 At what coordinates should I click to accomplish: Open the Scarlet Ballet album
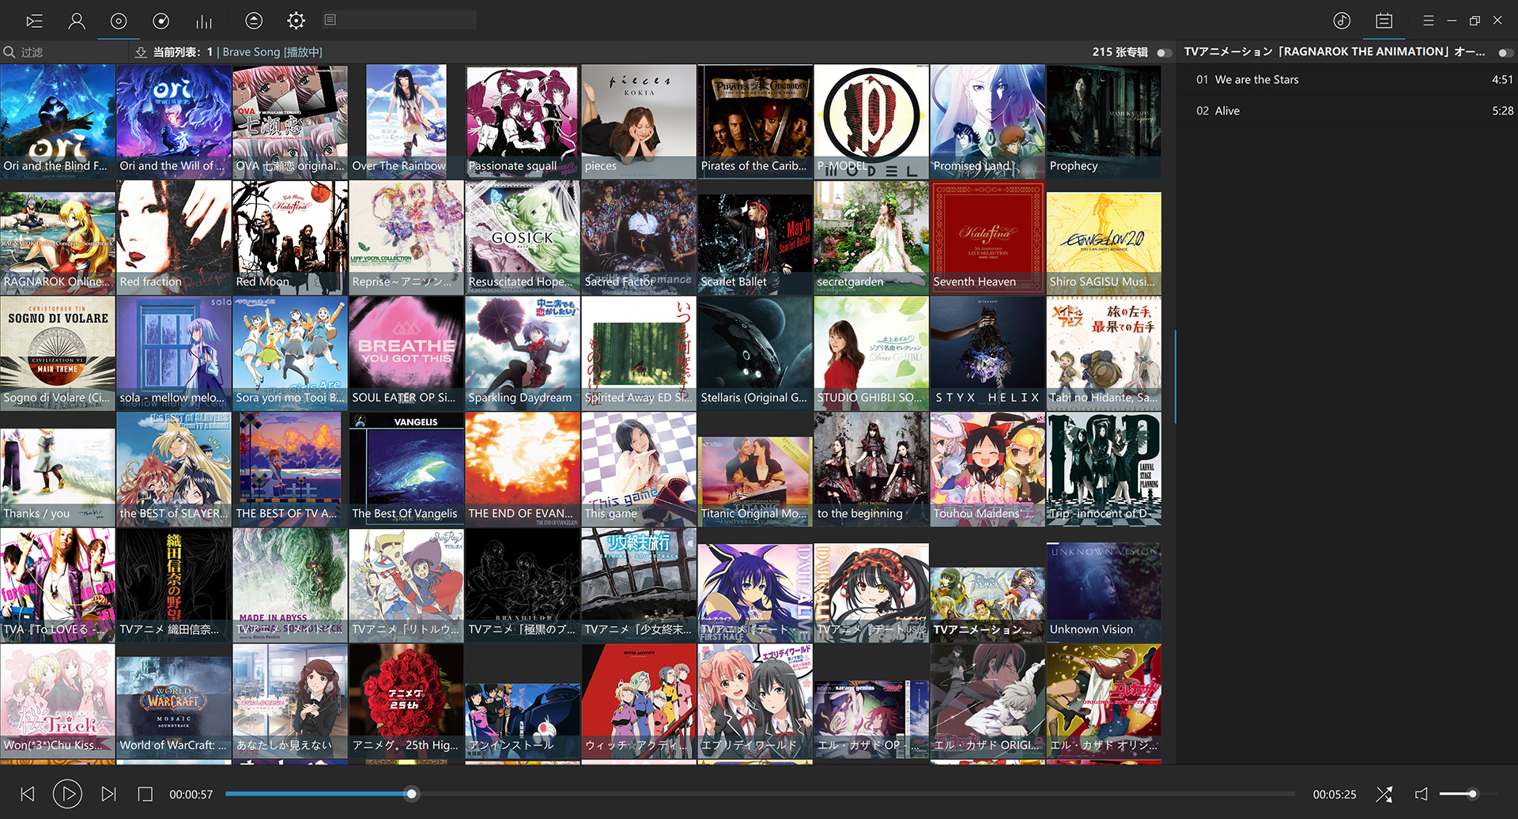[755, 237]
